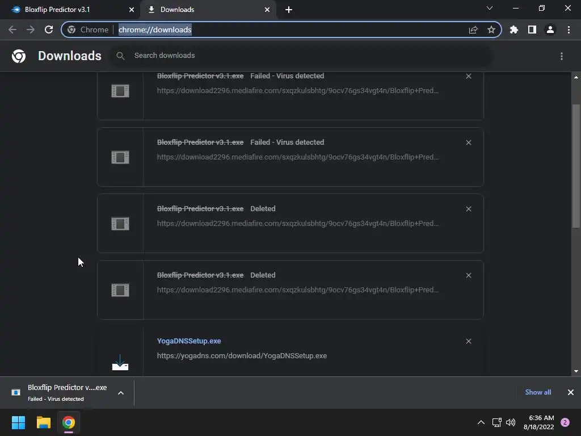Close the Downloads tab

point(267,10)
